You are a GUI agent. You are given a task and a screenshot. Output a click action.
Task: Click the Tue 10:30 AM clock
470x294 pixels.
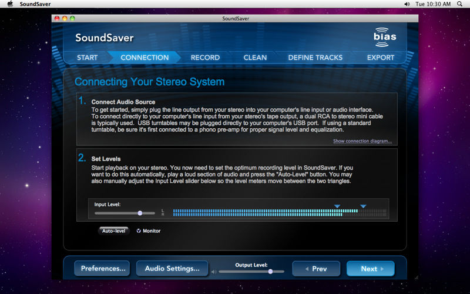[433, 4]
